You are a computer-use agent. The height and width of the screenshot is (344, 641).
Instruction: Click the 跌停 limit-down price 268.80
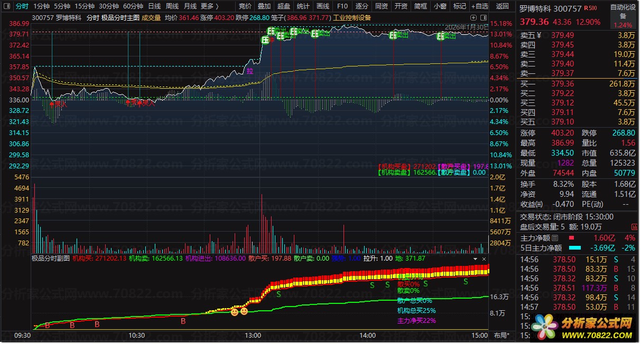pos(624,133)
